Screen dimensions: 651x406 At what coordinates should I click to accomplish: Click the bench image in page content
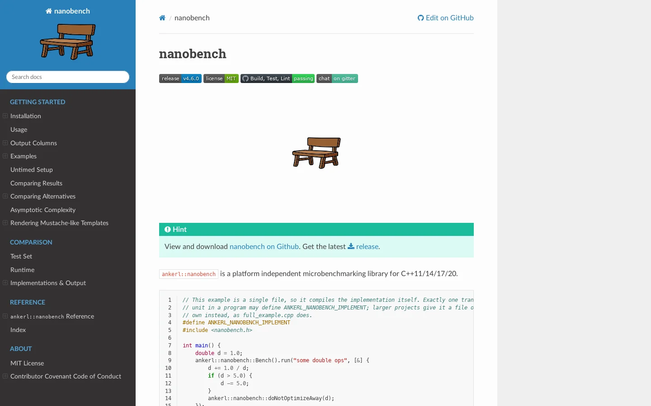tap(316, 153)
